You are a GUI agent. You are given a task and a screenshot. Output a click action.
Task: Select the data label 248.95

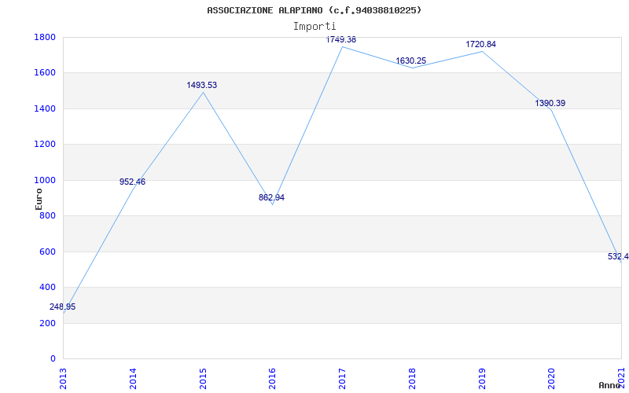point(63,307)
